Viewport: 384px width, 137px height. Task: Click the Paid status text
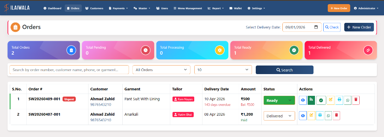pos(244,120)
